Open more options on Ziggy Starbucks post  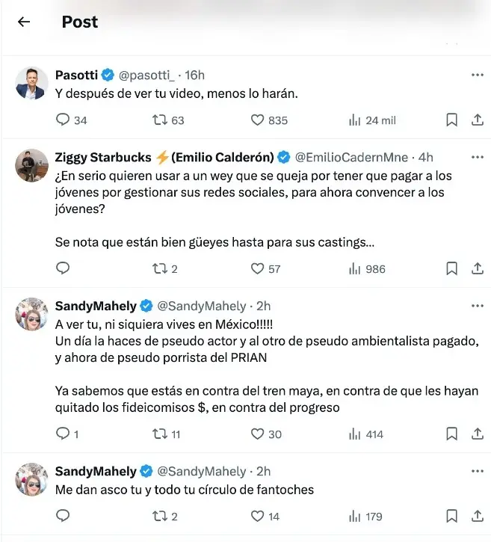click(x=478, y=158)
